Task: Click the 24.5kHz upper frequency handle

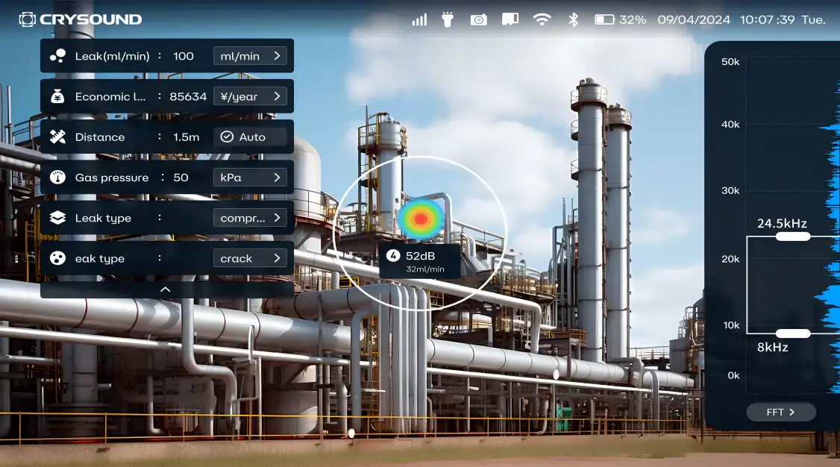Action: (792, 236)
